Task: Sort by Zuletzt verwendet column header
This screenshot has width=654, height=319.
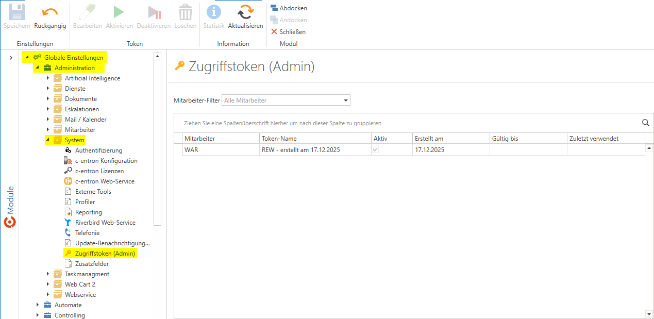Action: click(x=606, y=139)
